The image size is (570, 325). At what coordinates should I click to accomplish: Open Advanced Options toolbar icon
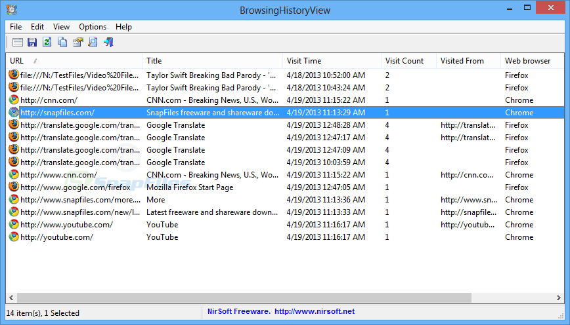[18, 43]
